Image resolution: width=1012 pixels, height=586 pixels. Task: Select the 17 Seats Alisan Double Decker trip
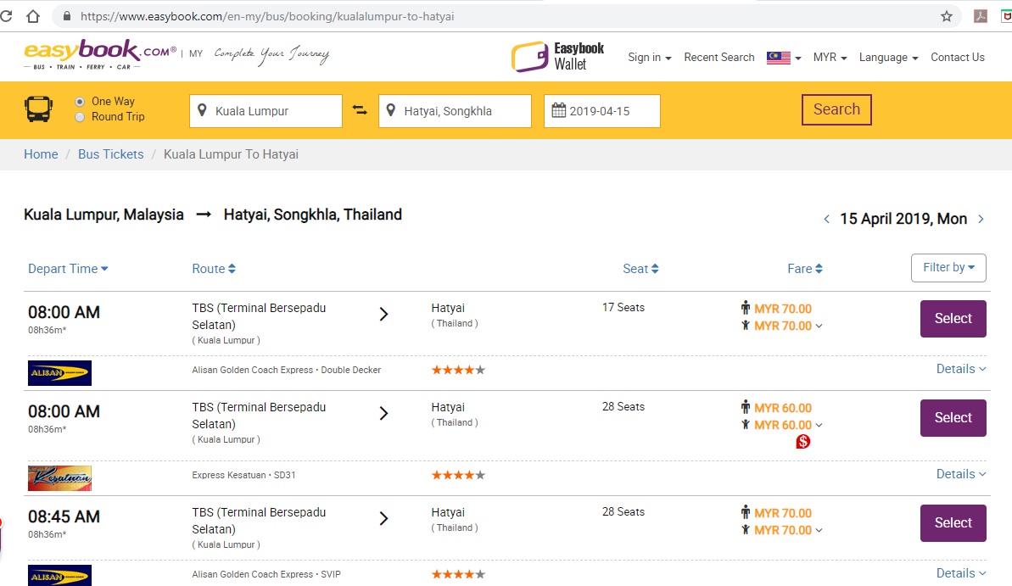pos(953,319)
